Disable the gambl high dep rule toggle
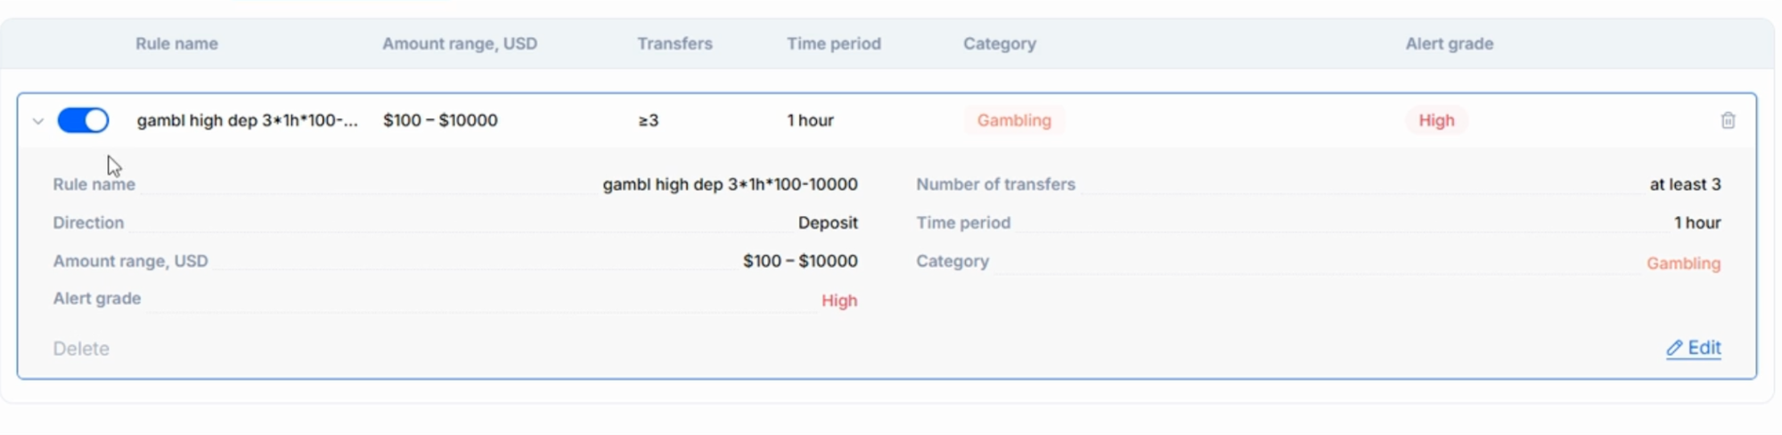The height and width of the screenshot is (435, 1782). (83, 120)
